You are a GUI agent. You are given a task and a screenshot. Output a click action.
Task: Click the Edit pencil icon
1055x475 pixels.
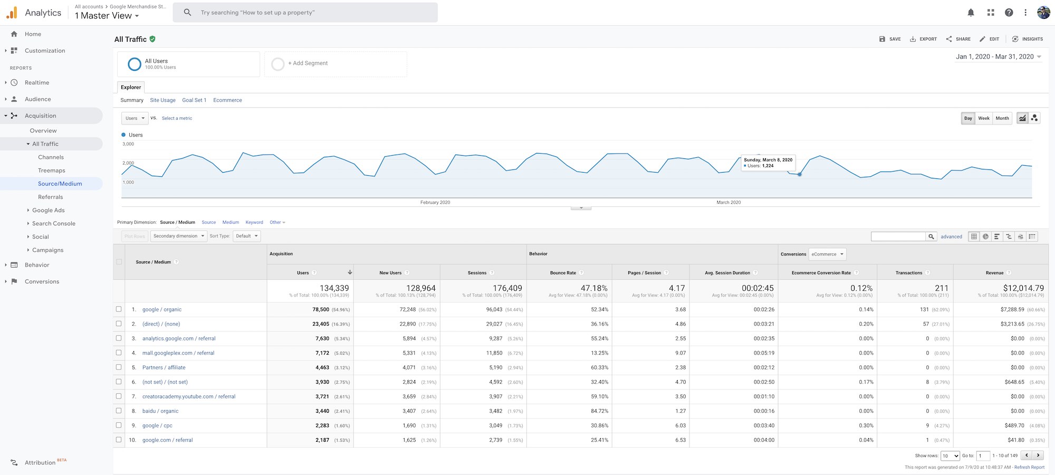tap(982, 39)
